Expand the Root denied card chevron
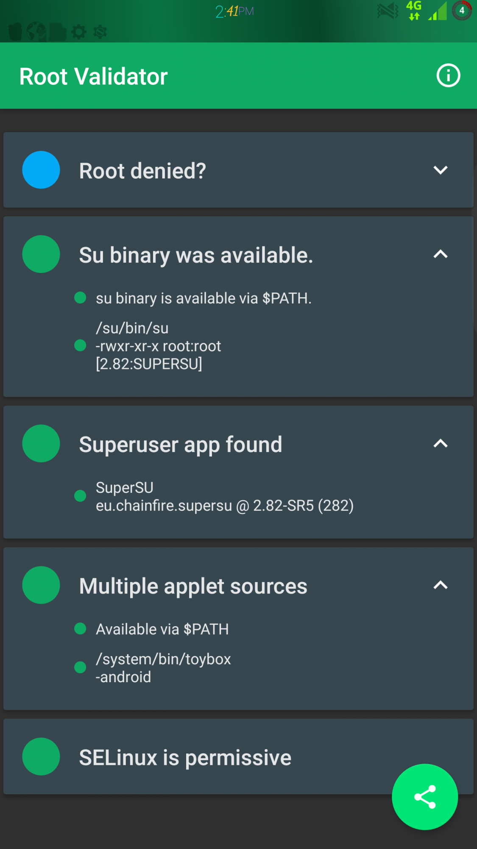This screenshot has height=849, width=477. tap(441, 170)
